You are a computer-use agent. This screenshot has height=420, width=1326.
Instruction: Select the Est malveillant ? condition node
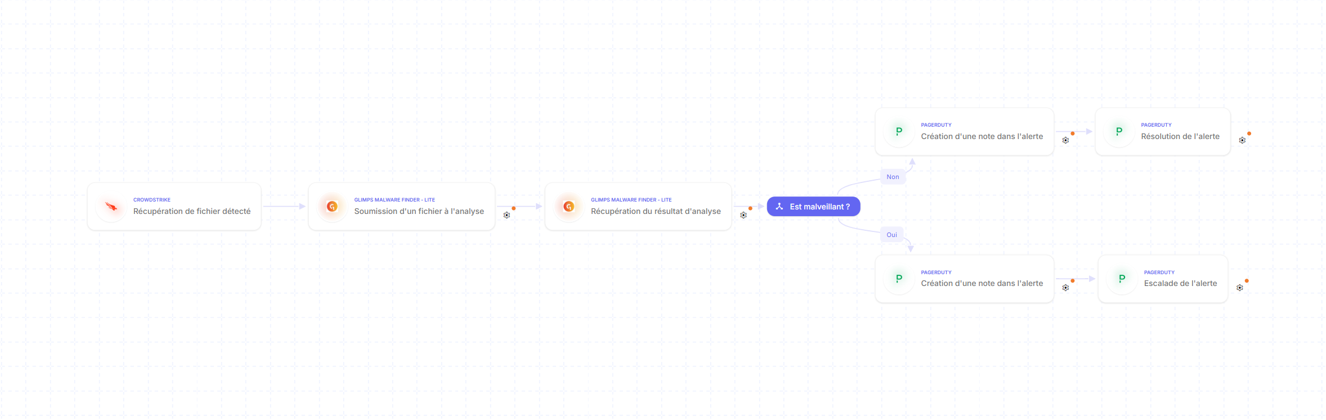[813, 207]
